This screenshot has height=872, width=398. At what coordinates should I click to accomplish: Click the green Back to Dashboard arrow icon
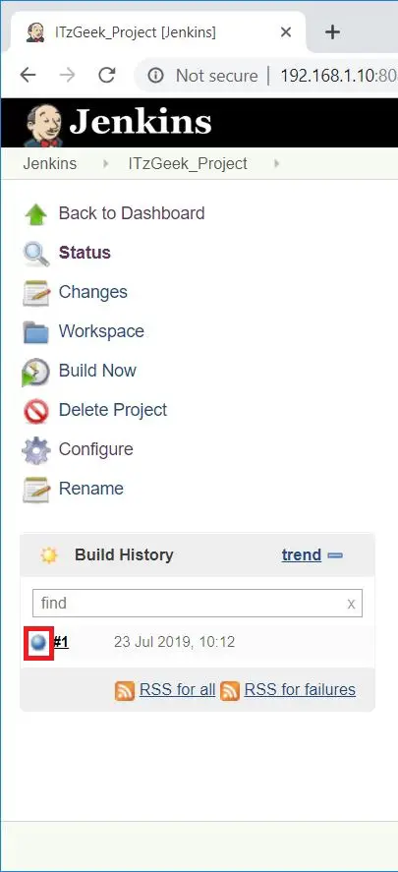[36, 214]
